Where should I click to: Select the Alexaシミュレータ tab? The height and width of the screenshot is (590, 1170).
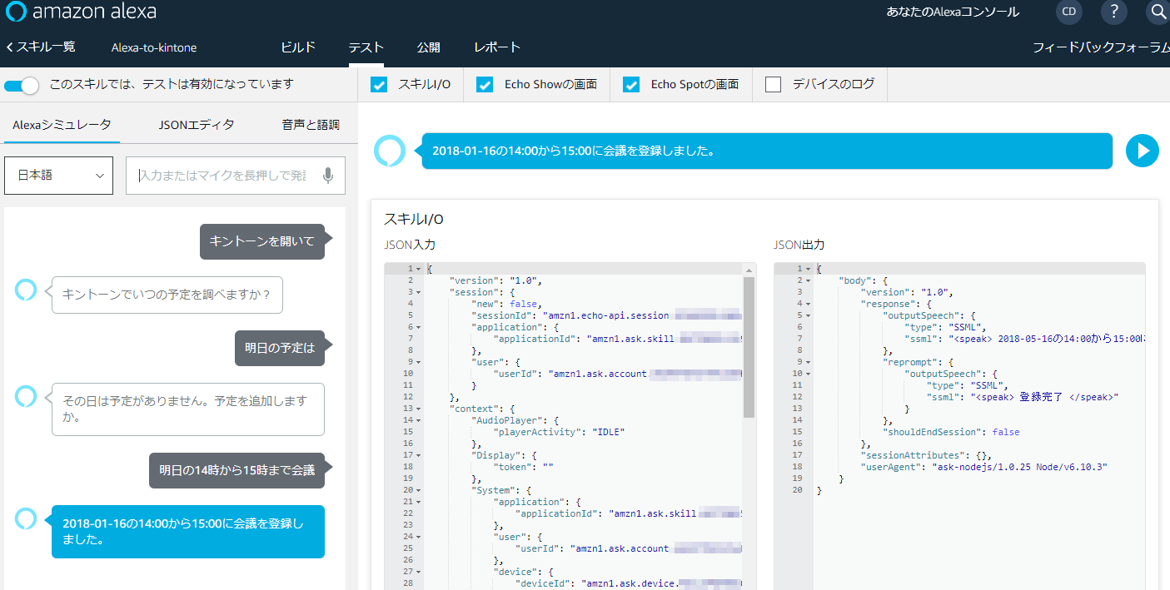click(62, 125)
